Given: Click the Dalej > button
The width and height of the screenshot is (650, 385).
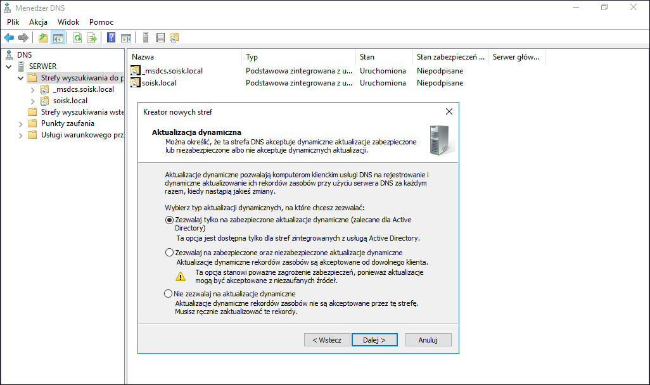Looking at the screenshot, I should 374,340.
